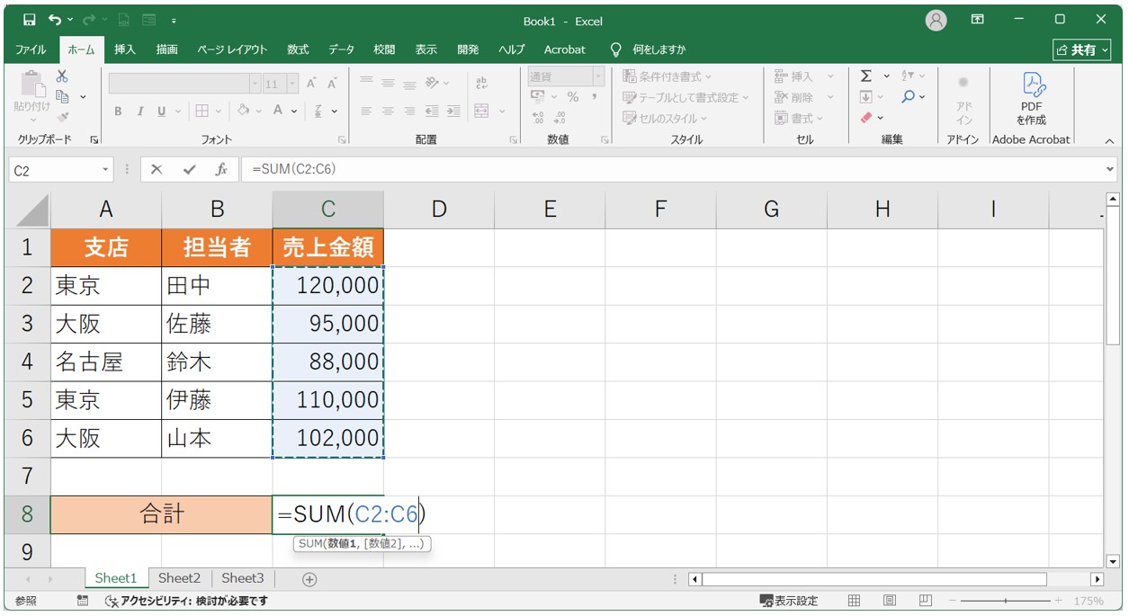
Task: Confirm the formula with the Enter checkmark icon
Action: [x=189, y=169]
